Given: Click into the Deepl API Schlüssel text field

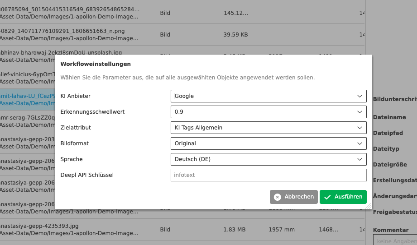Looking at the screenshot, I should [268, 175].
